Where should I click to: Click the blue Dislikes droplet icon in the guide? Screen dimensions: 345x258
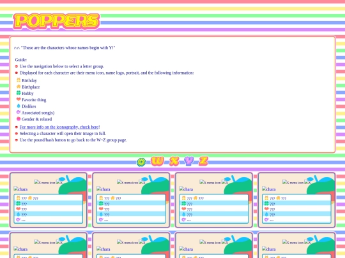19,106
